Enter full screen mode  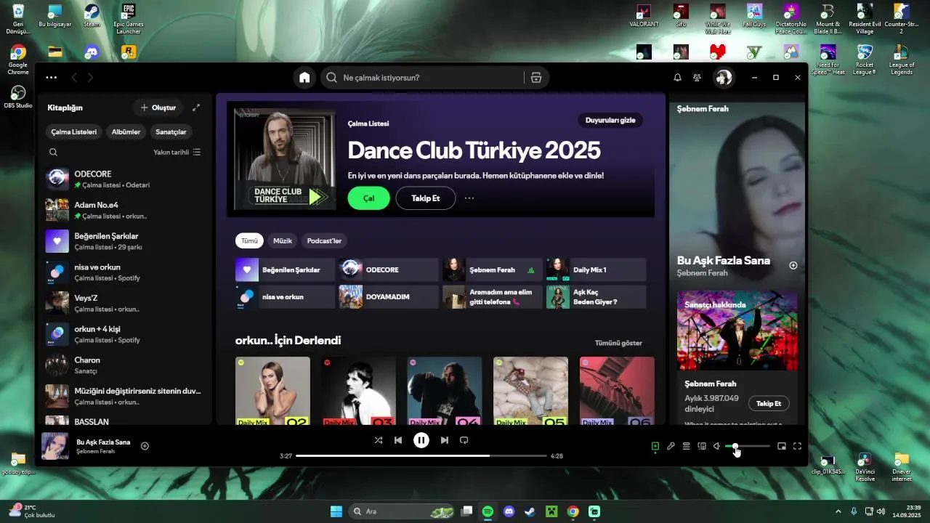pyautogui.click(x=797, y=446)
